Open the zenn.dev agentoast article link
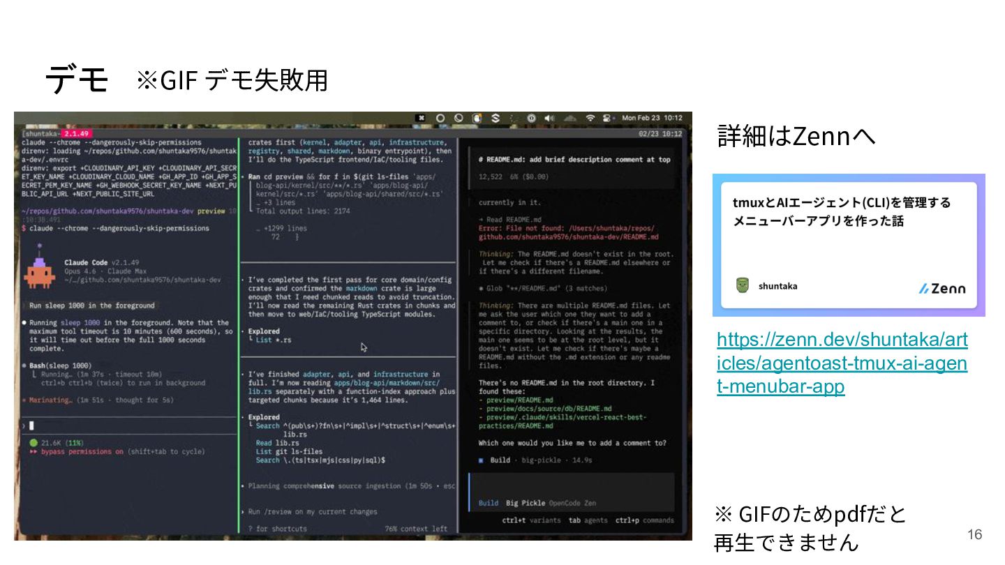Image resolution: width=1005 pixels, height=565 pixels. click(x=842, y=363)
